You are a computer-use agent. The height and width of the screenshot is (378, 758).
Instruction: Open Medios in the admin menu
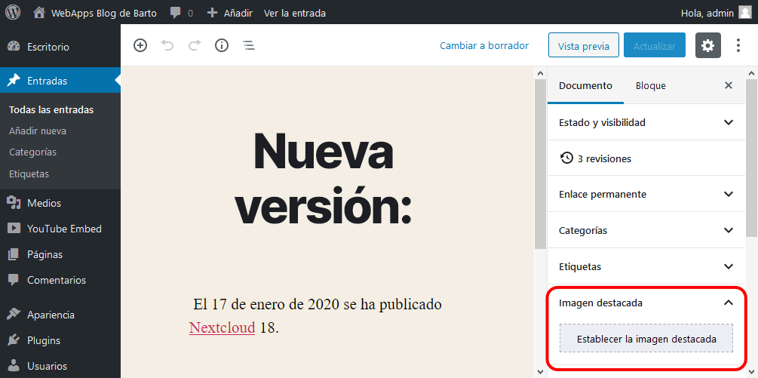(x=44, y=203)
